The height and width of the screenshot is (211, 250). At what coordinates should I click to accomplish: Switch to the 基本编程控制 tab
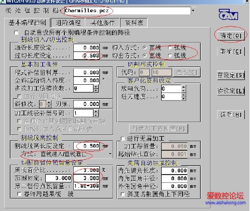(x=28, y=23)
